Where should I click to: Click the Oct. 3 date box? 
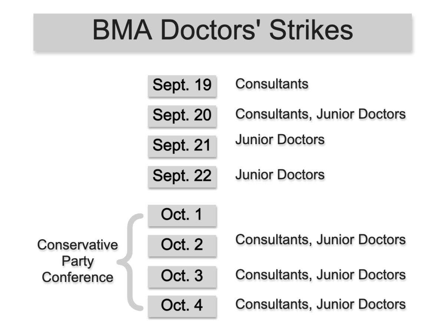[182, 276]
